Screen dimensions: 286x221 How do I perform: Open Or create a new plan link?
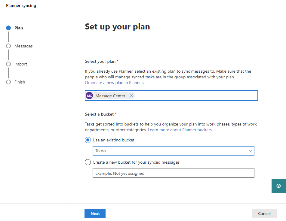(114, 83)
